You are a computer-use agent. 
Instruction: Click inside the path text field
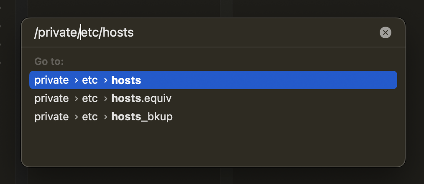251,32
